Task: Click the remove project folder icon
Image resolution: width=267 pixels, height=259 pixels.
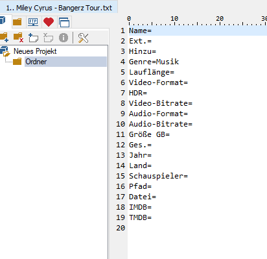Action: (x=18, y=38)
